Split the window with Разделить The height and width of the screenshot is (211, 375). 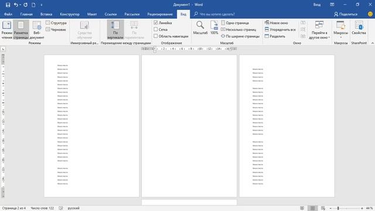tap(275, 36)
